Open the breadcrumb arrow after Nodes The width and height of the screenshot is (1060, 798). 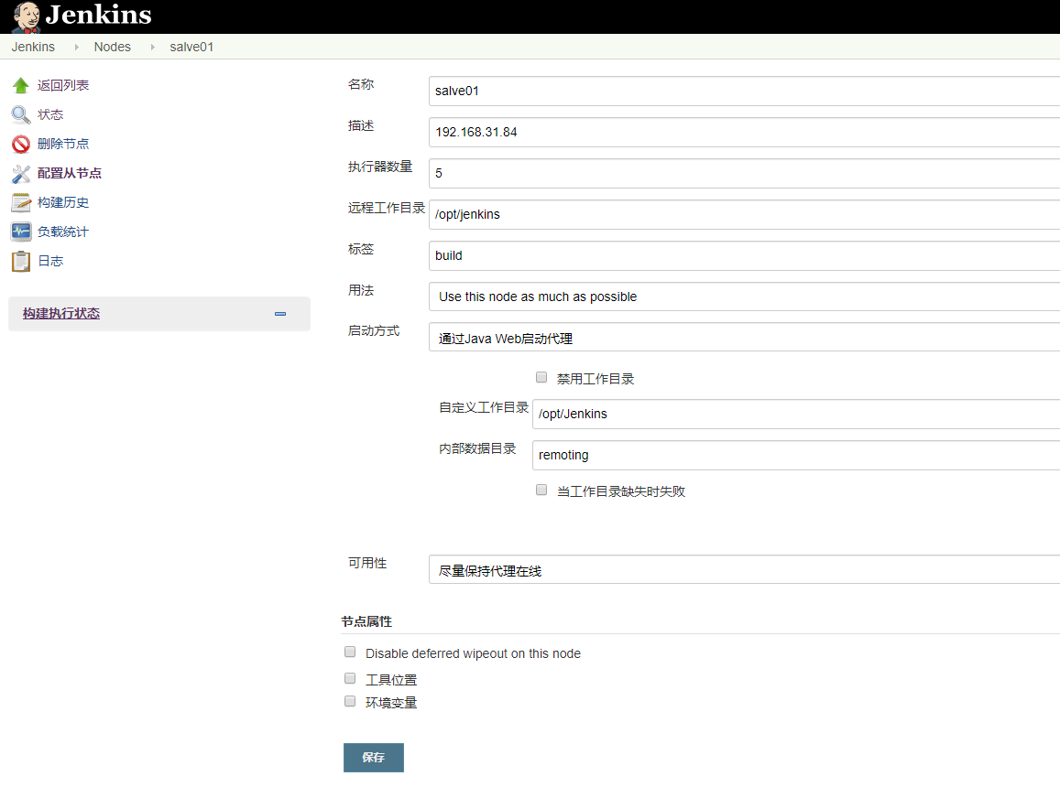(x=152, y=47)
